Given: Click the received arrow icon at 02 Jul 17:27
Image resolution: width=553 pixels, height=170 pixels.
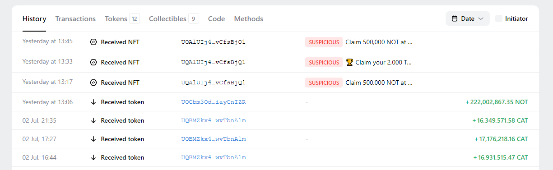Looking at the screenshot, I should coord(93,139).
